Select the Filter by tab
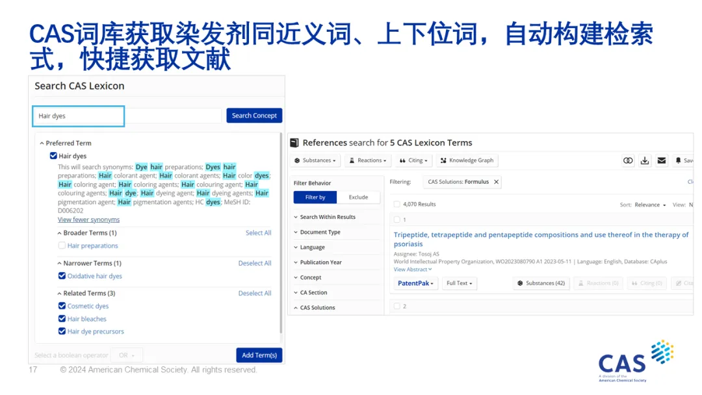The image size is (702, 395). (315, 197)
